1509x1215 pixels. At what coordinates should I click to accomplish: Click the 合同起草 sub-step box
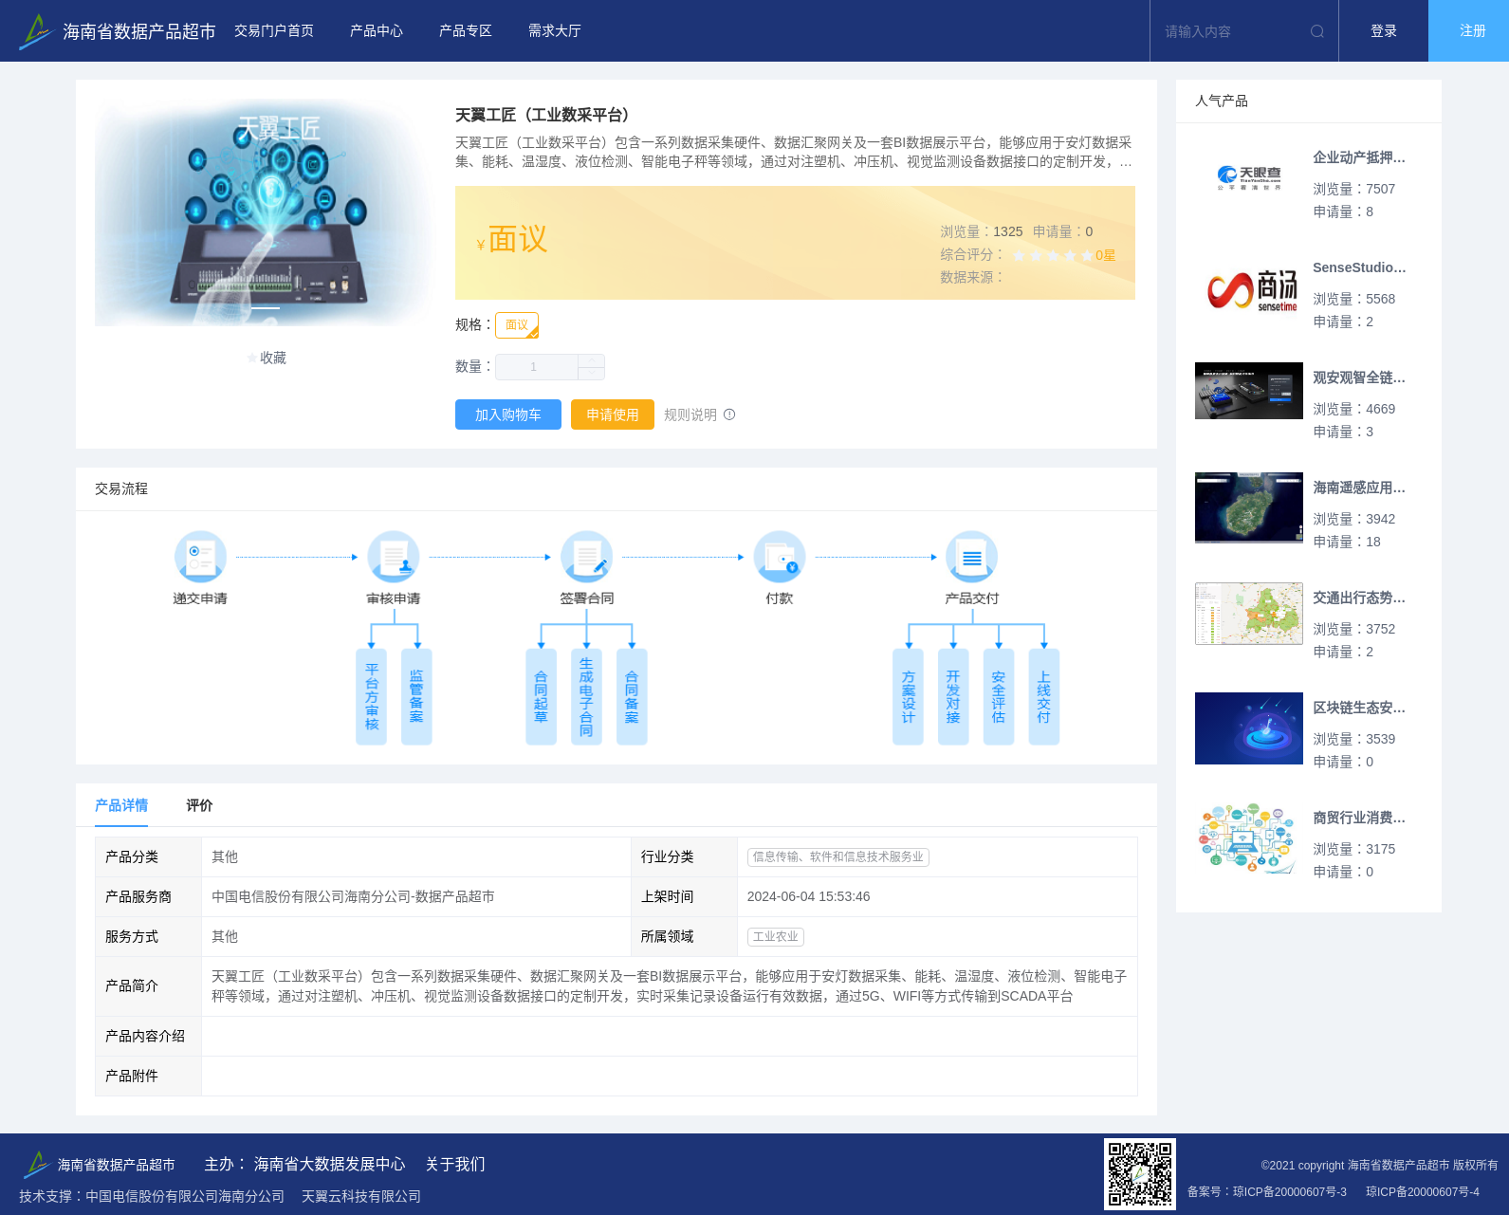pos(541,696)
